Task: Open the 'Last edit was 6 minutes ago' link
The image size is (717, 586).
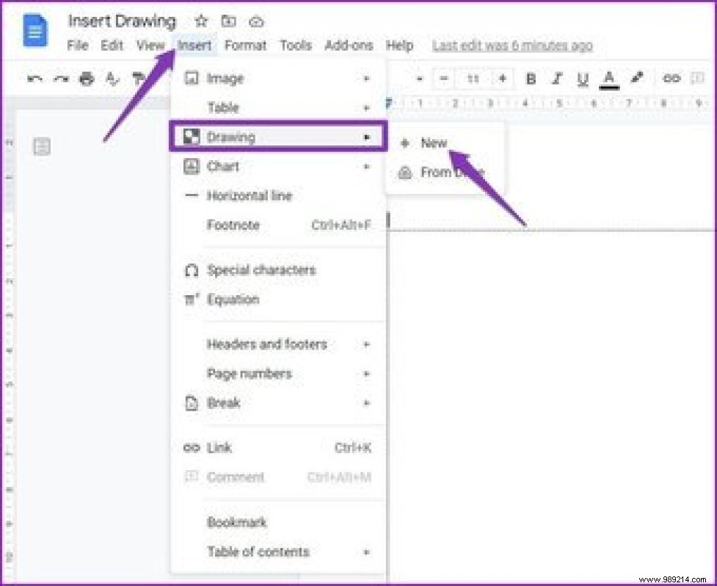Action: point(512,45)
